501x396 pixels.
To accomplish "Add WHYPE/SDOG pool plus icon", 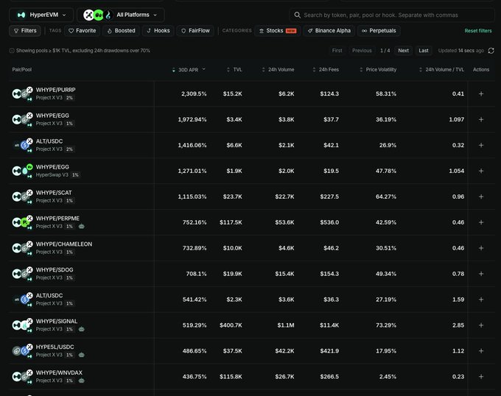I will [x=481, y=274].
